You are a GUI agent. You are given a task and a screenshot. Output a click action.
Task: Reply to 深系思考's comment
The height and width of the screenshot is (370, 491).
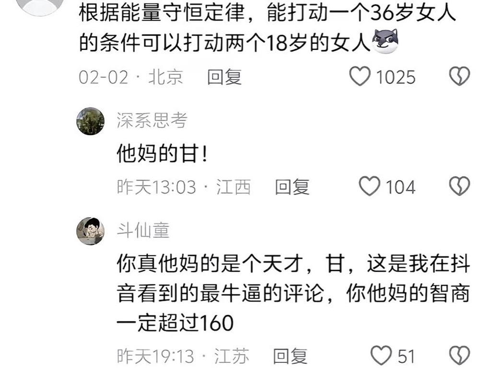(x=292, y=187)
